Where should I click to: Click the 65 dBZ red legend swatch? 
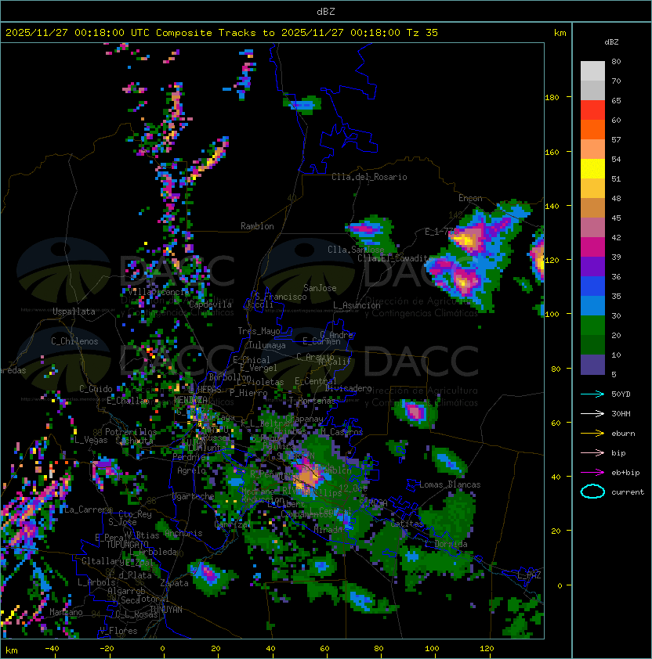592,110
